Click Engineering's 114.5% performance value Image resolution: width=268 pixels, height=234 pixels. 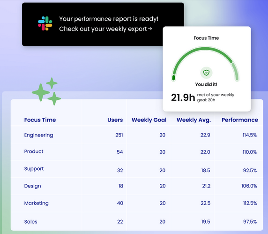(250, 135)
